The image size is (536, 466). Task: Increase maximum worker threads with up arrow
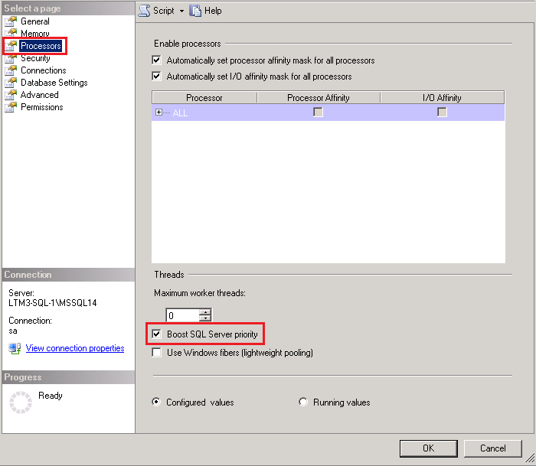pyautogui.click(x=205, y=312)
